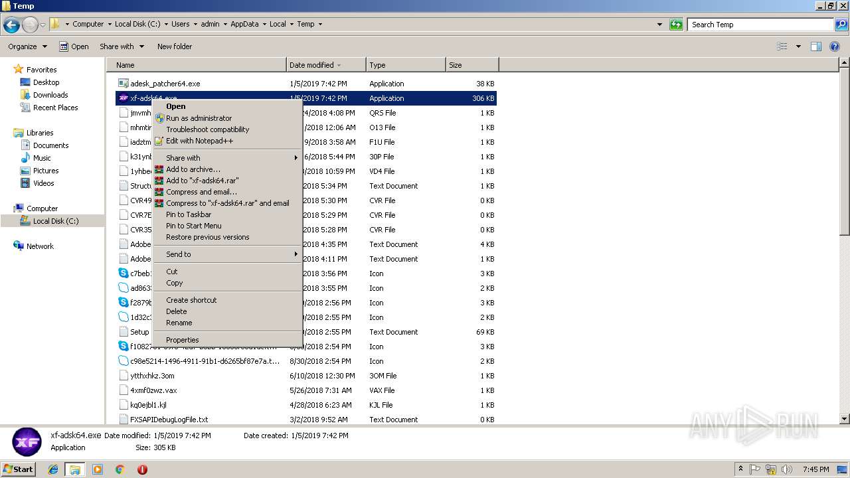Select Local Disk (C:) in navigation tree
The image size is (850, 478).
(x=56, y=221)
